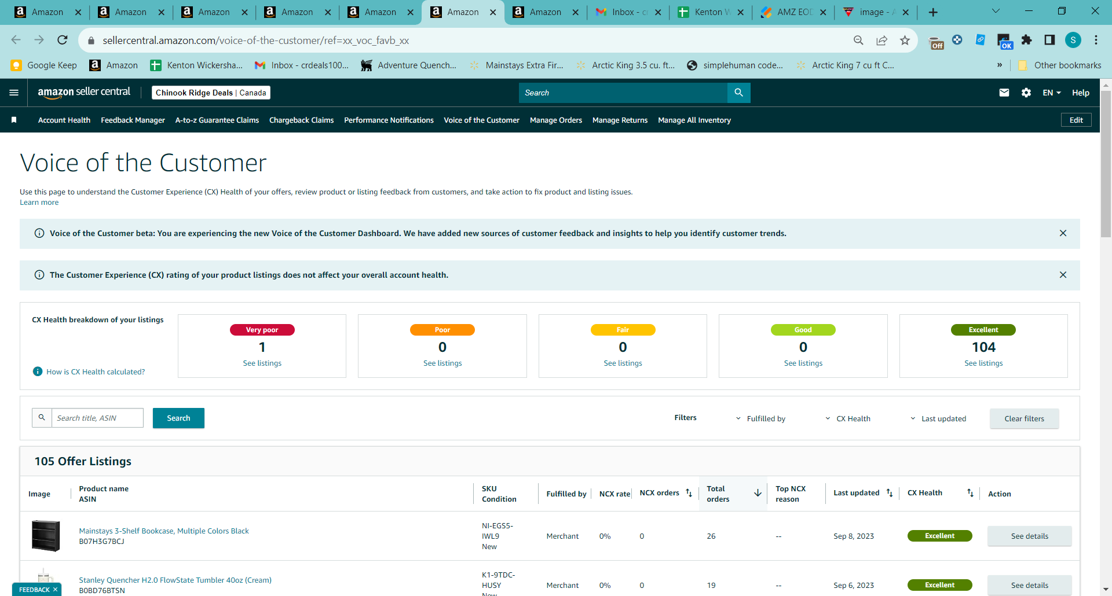Open See details for Mainstays 3-Shelf Bookcase
Screen dimensions: 1112x596
(1029, 536)
